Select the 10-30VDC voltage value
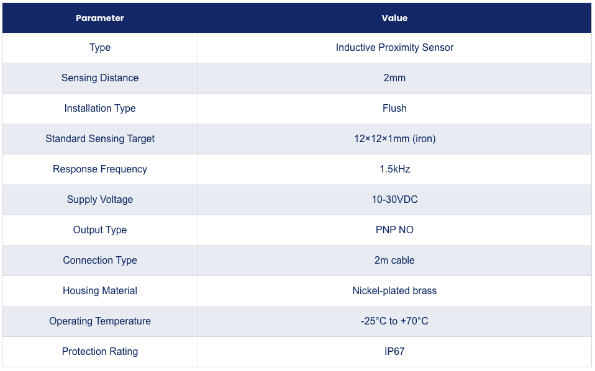 pyautogui.click(x=394, y=199)
